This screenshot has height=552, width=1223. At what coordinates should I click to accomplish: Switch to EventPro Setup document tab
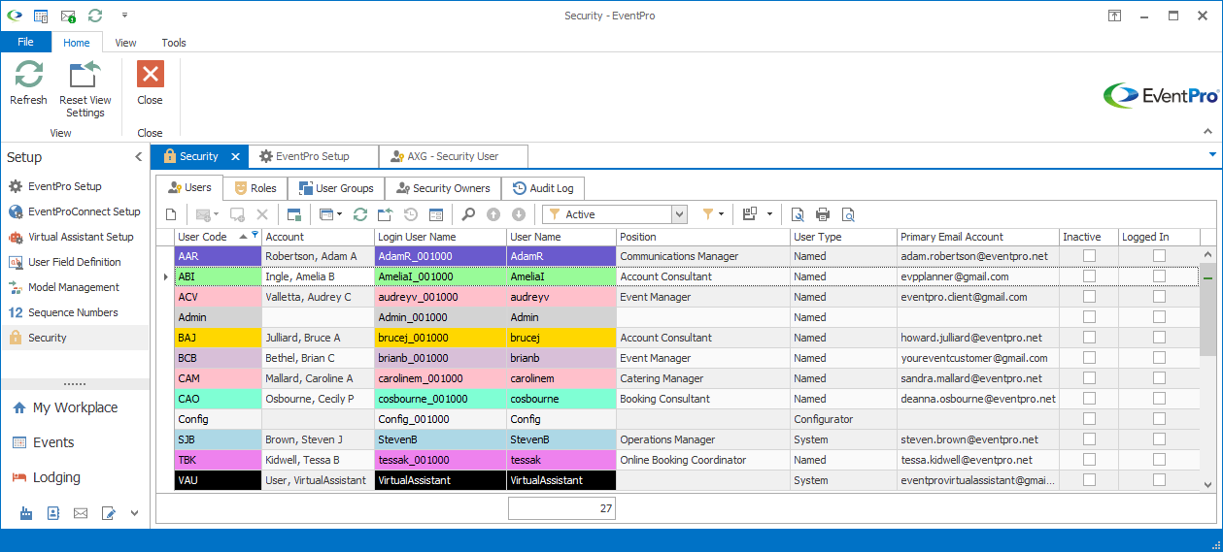tap(313, 156)
